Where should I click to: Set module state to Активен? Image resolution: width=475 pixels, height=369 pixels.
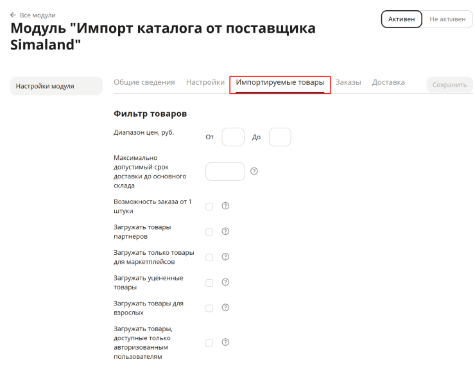pos(401,19)
